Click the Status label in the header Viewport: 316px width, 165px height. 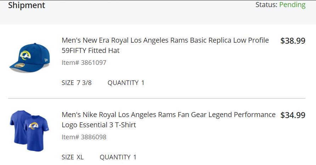click(x=266, y=5)
